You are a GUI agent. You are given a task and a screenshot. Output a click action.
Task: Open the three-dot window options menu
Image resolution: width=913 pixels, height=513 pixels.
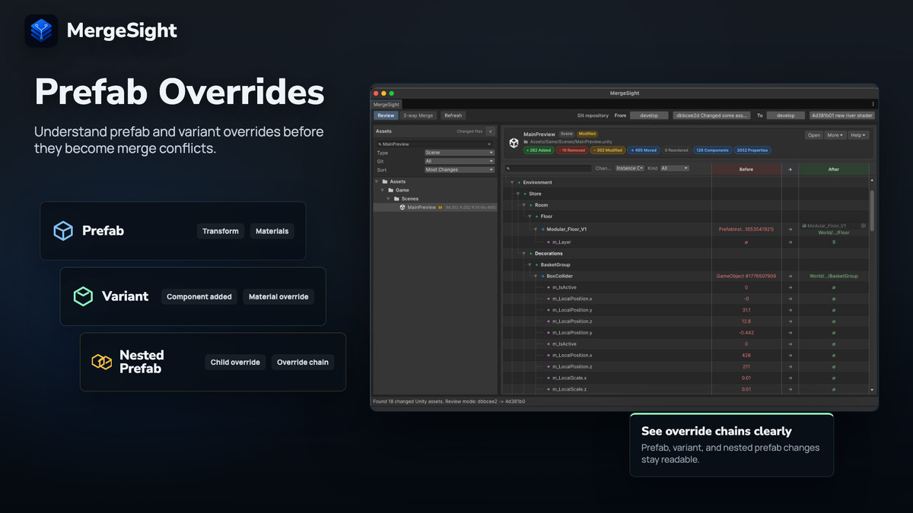[873, 104]
